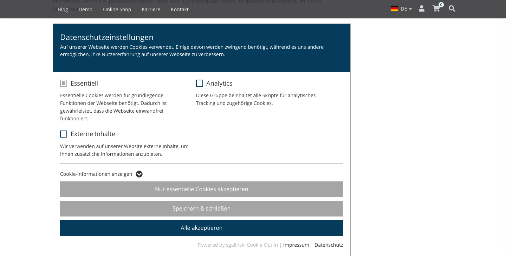Click the cart item count badge
Screen dimensions: 506x260
pyautogui.click(x=441, y=5)
